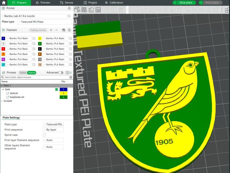230x173 pixels.
Task: Open the Print sequence dropdown
Action: click(x=53, y=129)
